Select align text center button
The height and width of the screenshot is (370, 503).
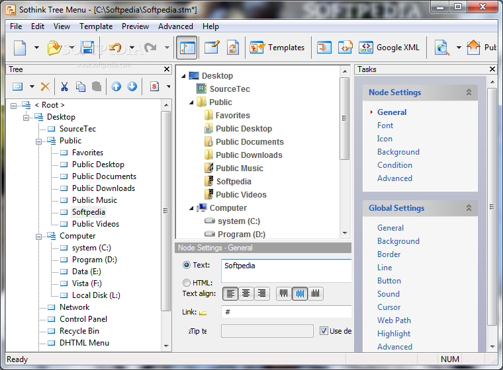tap(246, 293)
